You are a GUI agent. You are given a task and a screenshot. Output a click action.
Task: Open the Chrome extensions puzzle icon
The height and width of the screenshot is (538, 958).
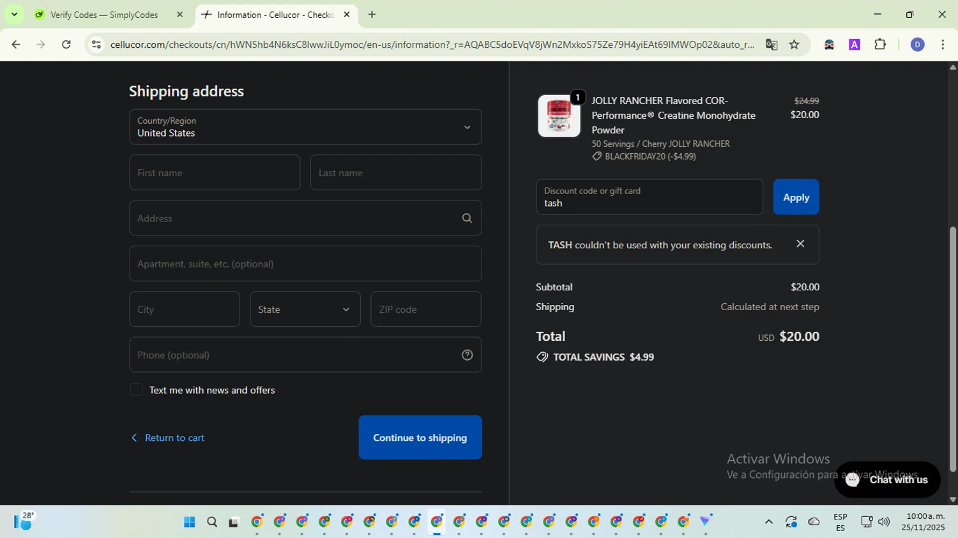(880, 45)
